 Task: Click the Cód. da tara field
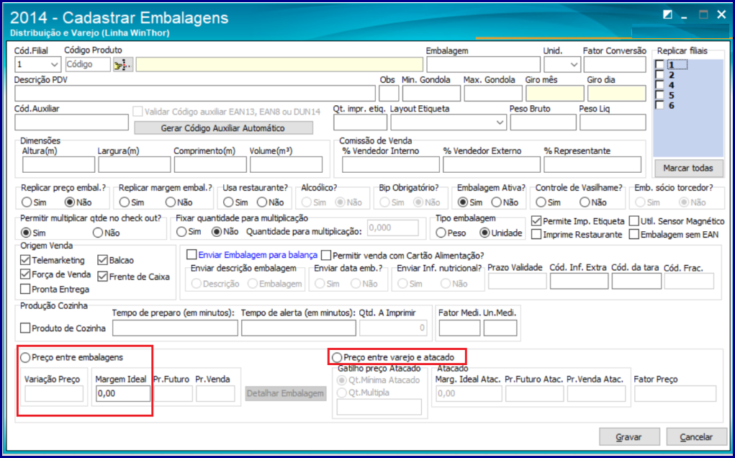click(x=636, y=281)
